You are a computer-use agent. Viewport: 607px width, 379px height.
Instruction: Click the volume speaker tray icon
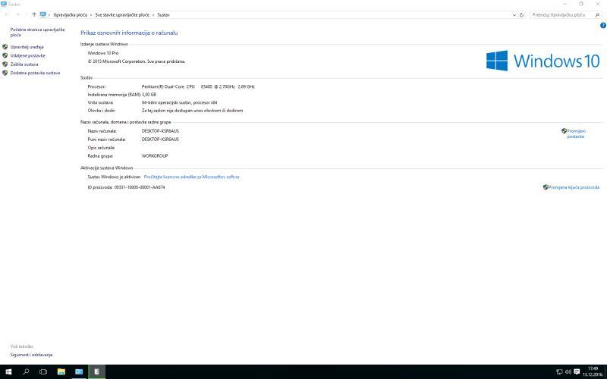pos(568,371)
